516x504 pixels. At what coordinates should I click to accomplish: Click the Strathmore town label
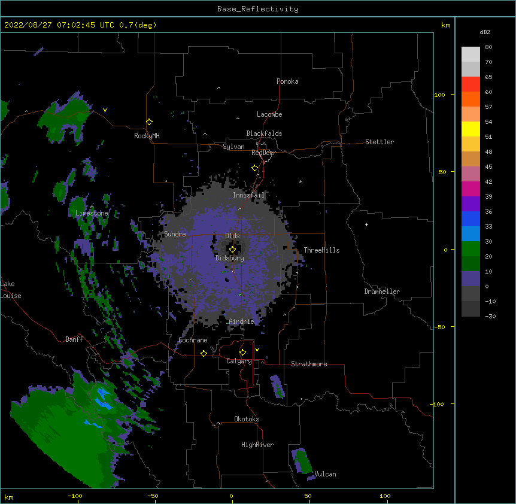(309, 364)
